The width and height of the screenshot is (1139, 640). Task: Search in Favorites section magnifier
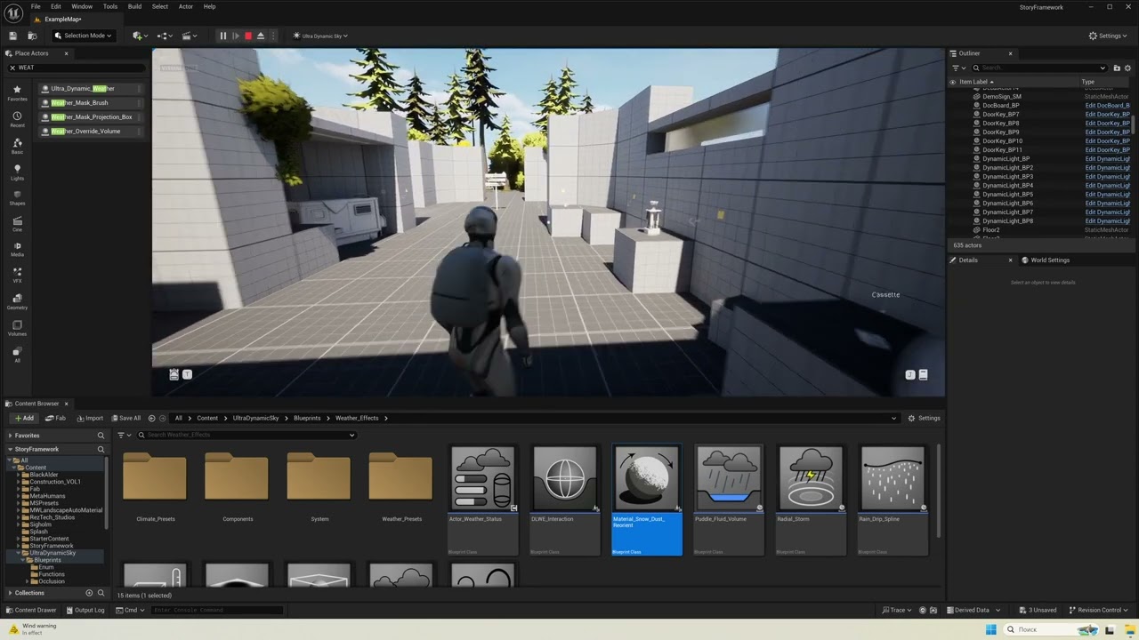(x=101, y=436)
